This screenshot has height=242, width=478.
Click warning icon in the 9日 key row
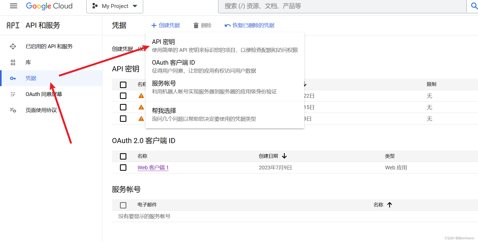[x=141, y=119]
